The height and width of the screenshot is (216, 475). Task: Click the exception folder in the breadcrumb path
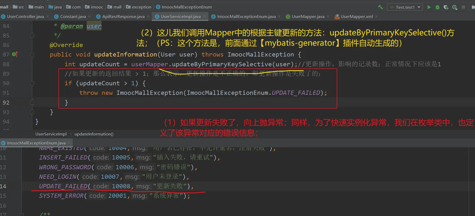[x=141, y=7]
